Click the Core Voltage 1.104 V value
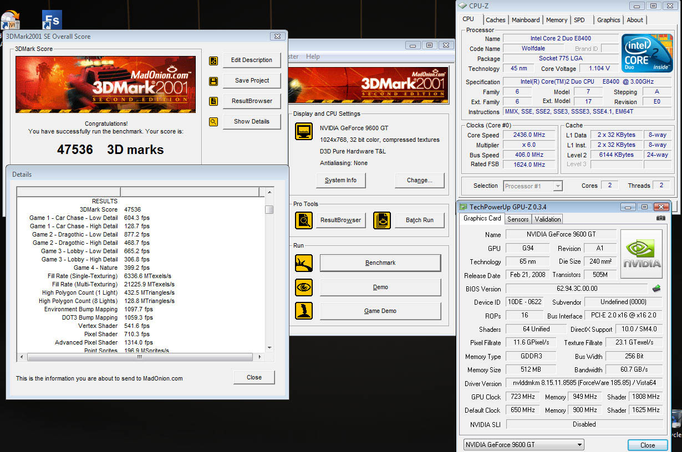 [599, 69]
